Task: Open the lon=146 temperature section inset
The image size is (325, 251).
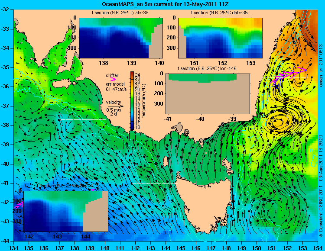Action: pos(208,94)
